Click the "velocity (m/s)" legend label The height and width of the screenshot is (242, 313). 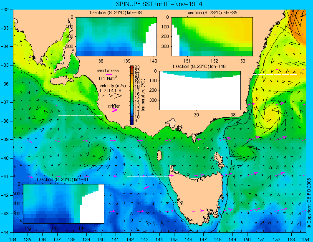tap(113, 86)
